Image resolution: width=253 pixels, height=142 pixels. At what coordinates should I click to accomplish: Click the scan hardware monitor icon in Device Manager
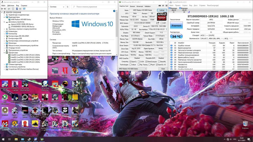24,9
